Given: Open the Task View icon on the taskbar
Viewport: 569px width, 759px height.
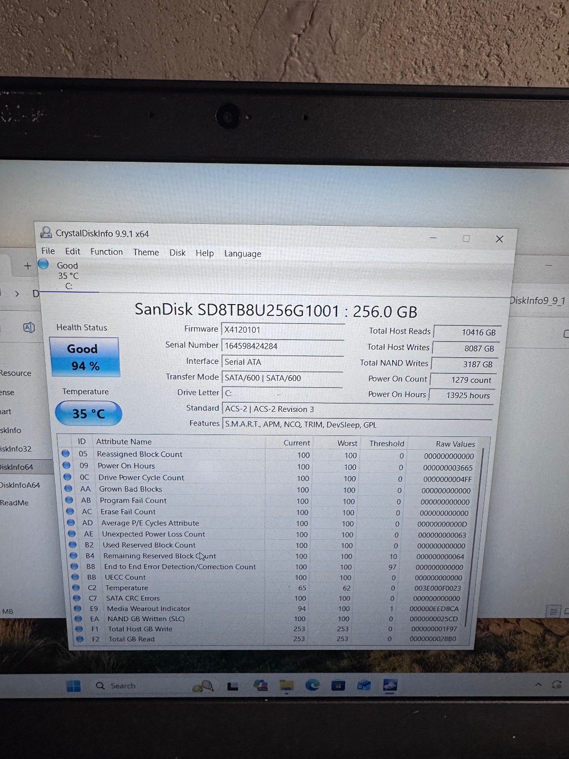Looking at the screenshot, I should (233, 686).
